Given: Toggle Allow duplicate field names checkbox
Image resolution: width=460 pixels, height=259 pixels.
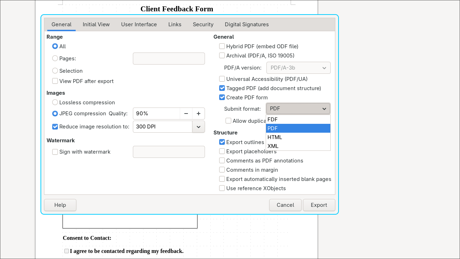Looking at the screenshot, I should click(x=228, y=121).
